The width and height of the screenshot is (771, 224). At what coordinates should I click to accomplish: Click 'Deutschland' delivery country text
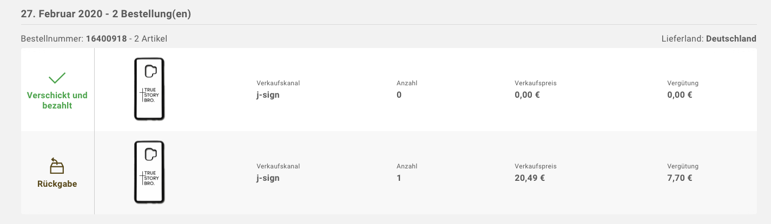click(x=731, y=39)
